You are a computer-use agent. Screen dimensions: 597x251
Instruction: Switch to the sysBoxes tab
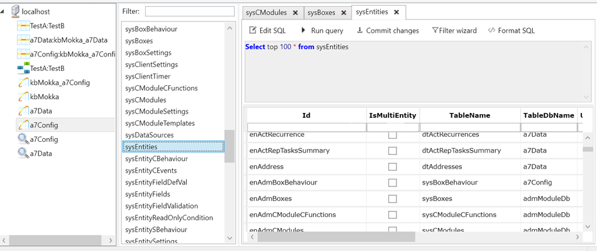[321, 13]
